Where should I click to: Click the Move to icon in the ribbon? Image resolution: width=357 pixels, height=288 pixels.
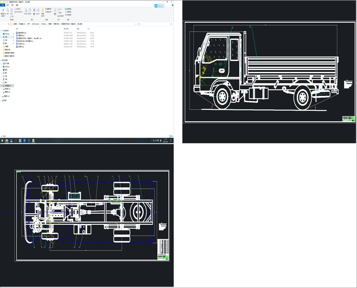[x=26, y=10]
